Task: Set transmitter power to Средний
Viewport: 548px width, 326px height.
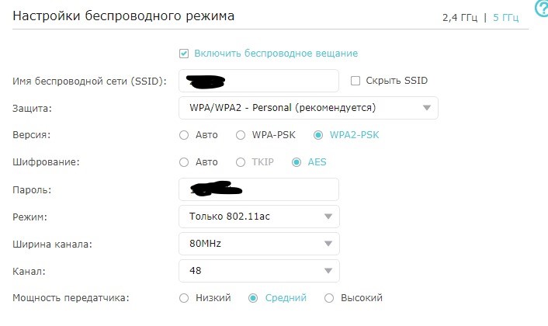Action: coord(253,298)
